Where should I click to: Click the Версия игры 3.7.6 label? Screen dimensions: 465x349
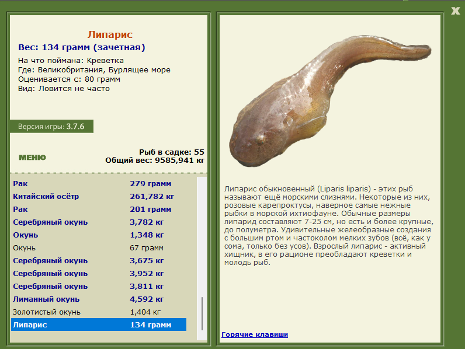point(51,127)
